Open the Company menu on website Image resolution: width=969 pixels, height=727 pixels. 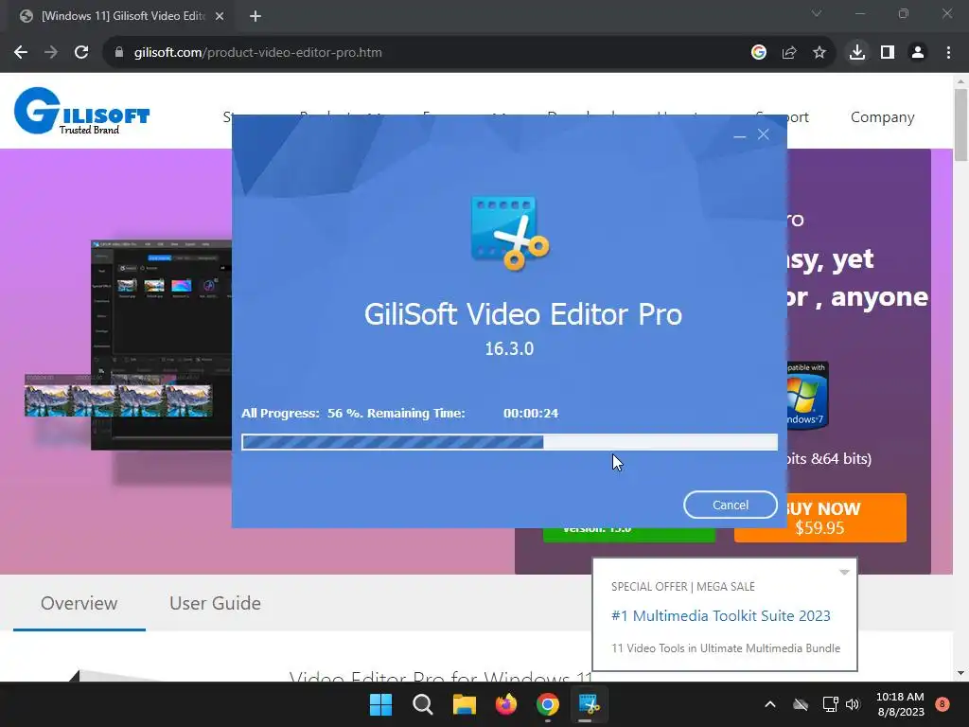coord(882,117)
